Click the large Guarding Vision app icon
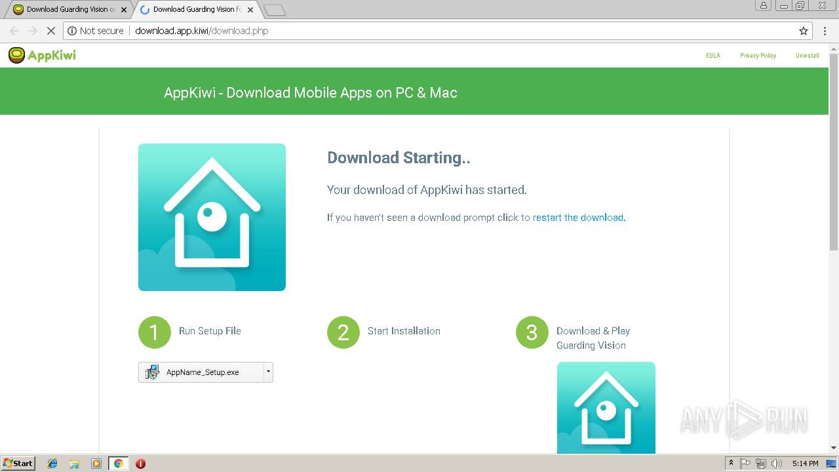Screen dimensions: 839x472 (x=212, y=217)
